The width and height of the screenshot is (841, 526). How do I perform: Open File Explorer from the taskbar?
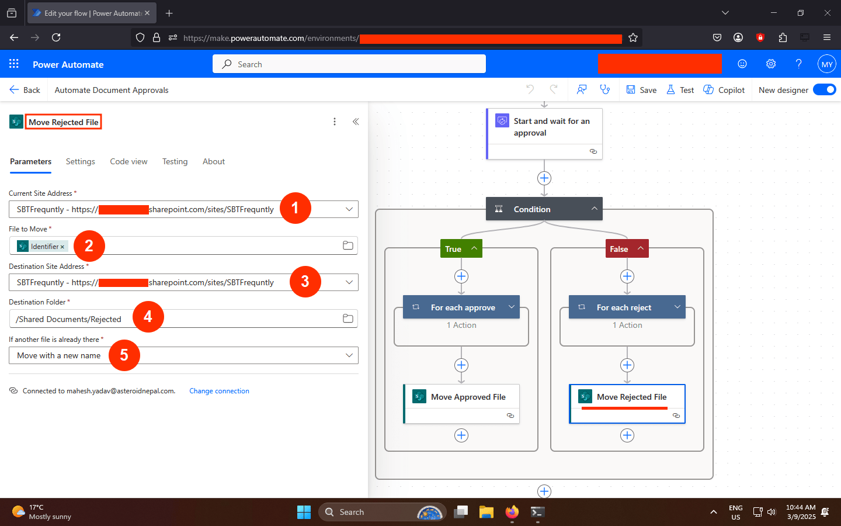tap(486, 512)
